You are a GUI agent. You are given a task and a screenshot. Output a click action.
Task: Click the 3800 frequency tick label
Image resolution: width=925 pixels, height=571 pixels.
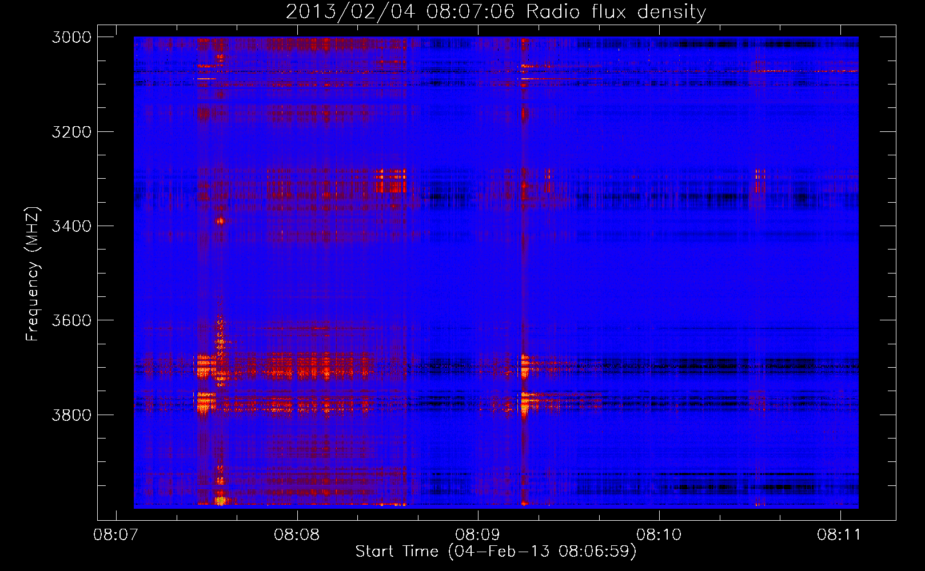pyautogui.click(x=71, y=415)
